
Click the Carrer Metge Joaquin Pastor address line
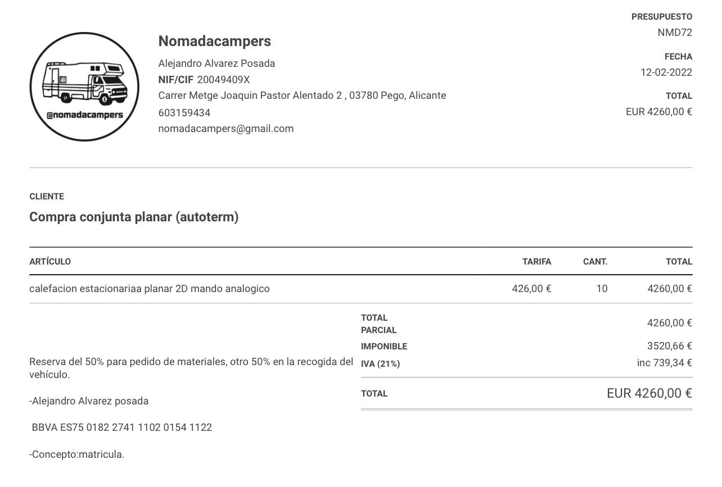(302, 95)
